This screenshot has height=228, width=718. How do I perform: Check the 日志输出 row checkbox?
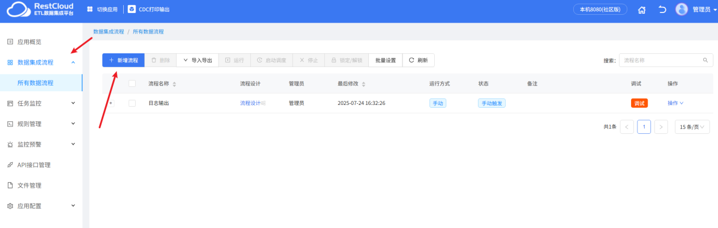132,103
